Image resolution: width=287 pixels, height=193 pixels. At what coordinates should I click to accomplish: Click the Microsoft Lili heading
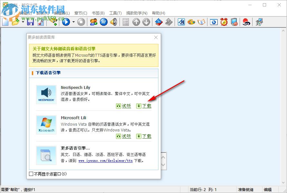point(73,118)
